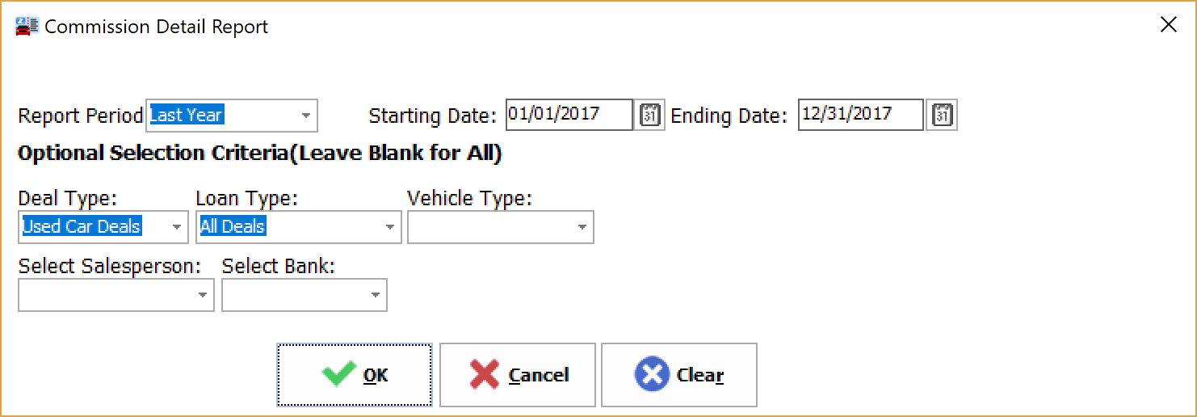Close the Commission Detail Report dialog
1197x417 pixels.
pos(1168,25)
